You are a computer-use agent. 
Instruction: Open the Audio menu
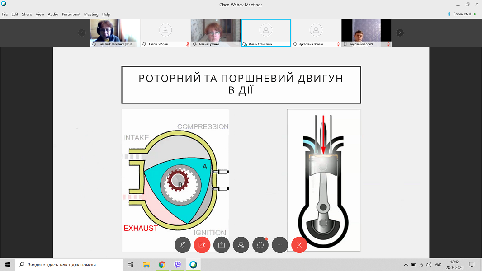click(53, 14)
